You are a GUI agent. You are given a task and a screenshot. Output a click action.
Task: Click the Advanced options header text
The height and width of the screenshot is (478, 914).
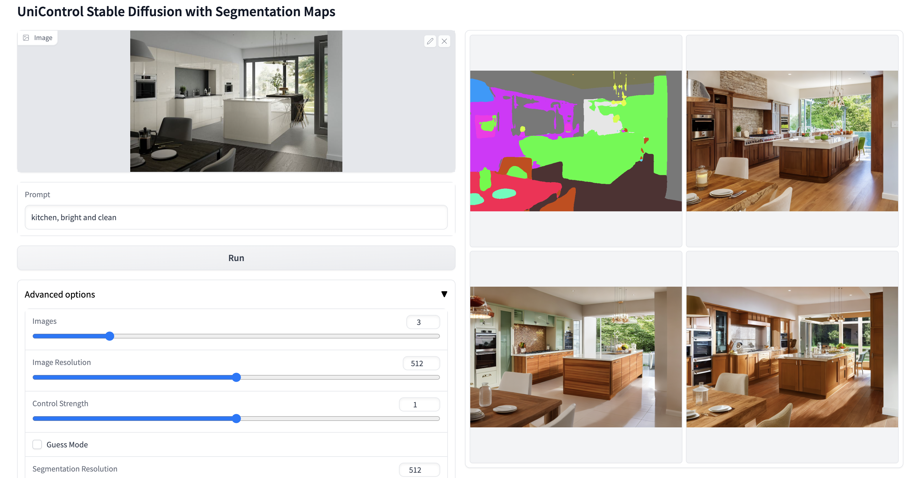click(60, 294)
